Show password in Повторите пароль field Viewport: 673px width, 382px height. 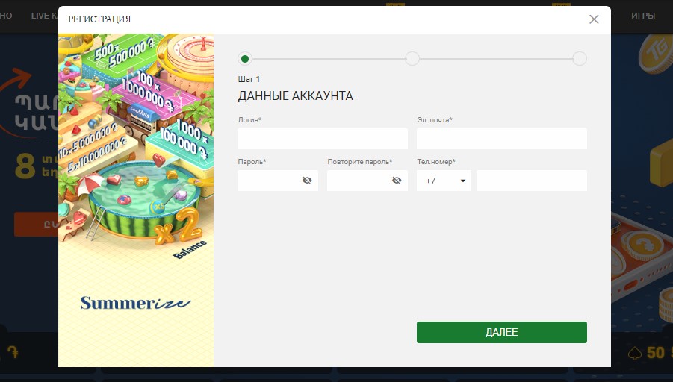(397, 181)
